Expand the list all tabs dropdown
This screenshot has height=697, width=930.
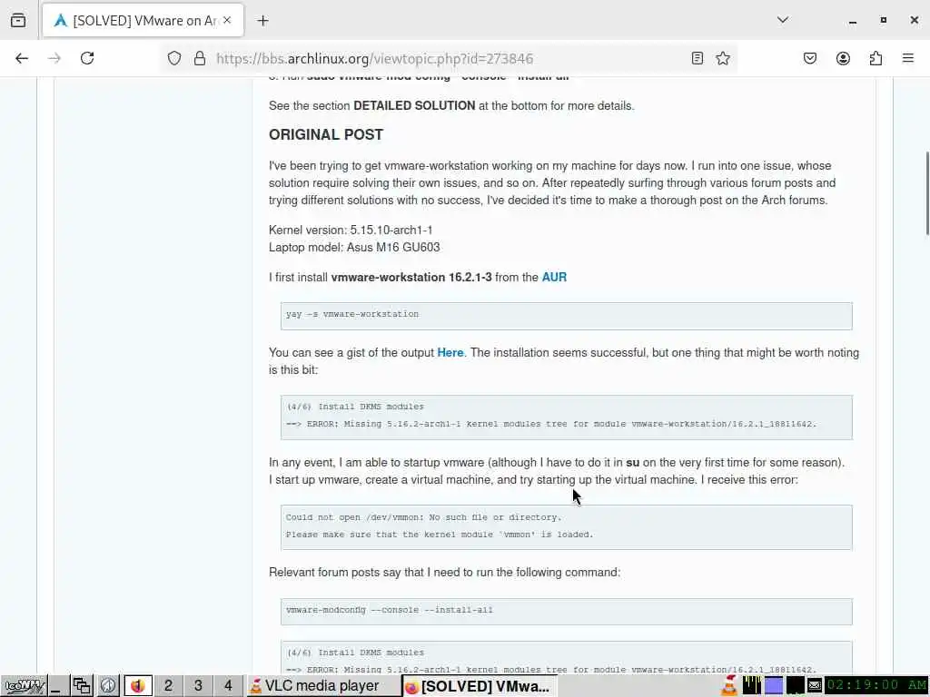tap(783, 20)
